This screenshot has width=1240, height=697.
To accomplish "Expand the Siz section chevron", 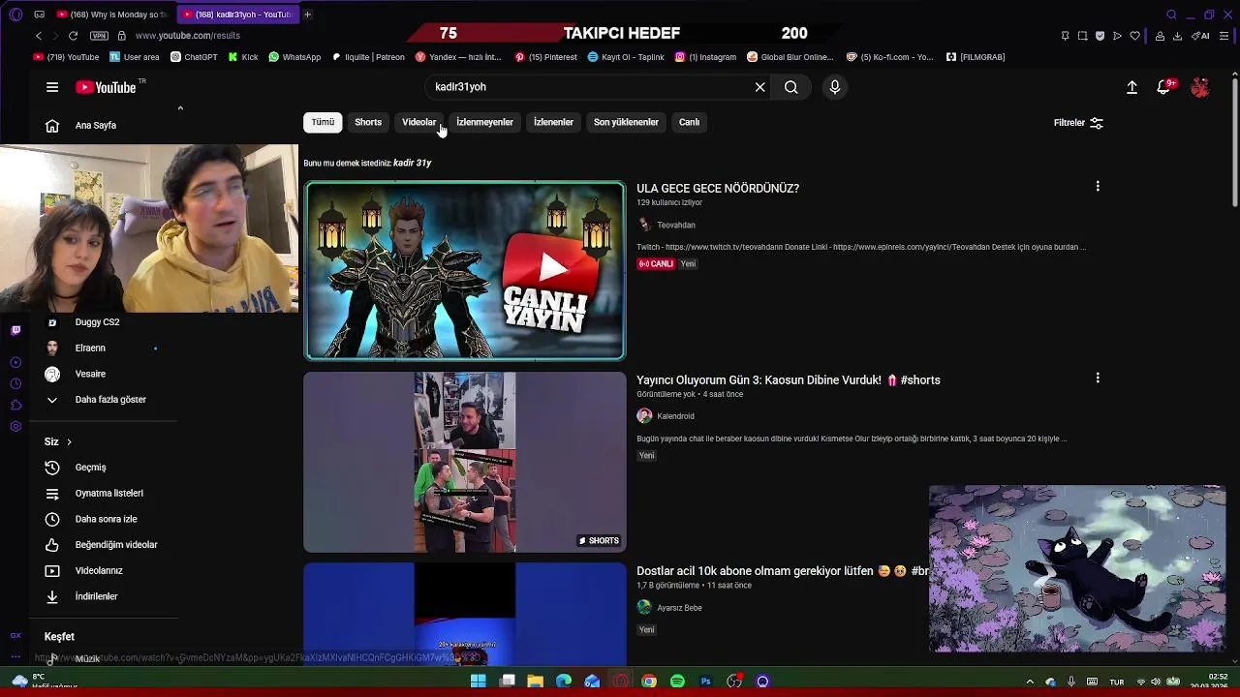I will (x=69, y=442).
